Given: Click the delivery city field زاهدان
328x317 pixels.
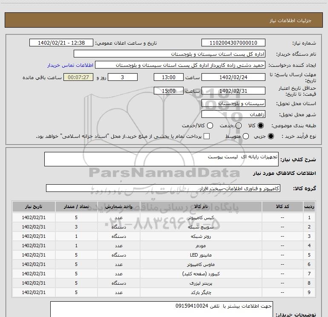Looking at the screenshot, I should tap(233, 114).
